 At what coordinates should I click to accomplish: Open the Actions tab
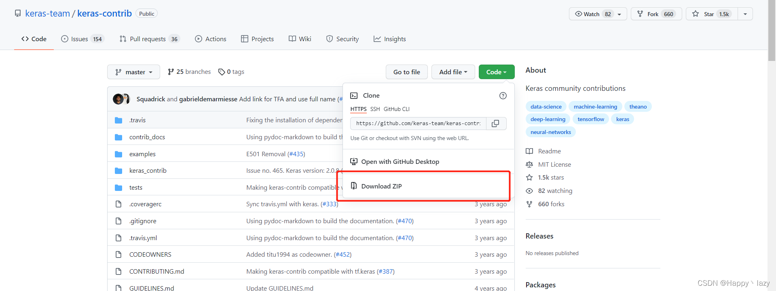tap(211, 39)
